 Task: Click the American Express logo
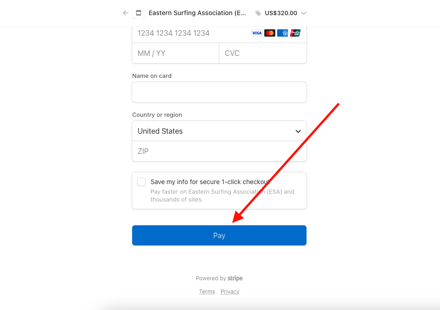(x=283, y=33)
